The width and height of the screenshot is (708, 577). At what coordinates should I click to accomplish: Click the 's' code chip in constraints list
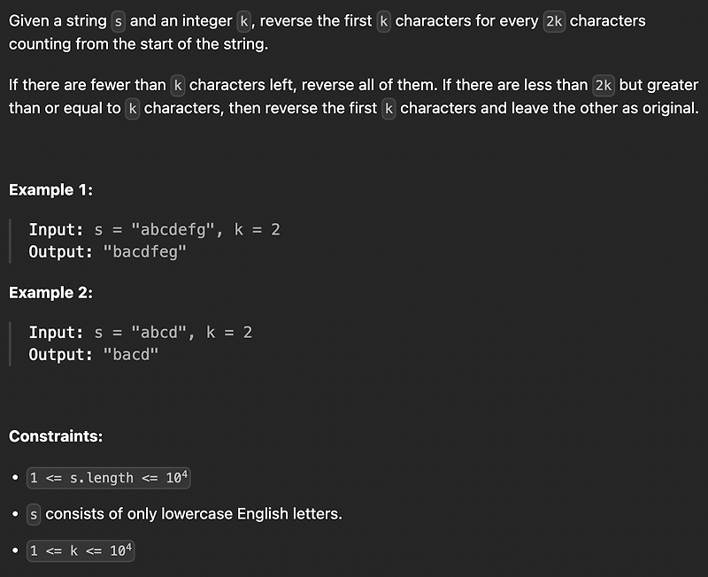click(34, 514)
